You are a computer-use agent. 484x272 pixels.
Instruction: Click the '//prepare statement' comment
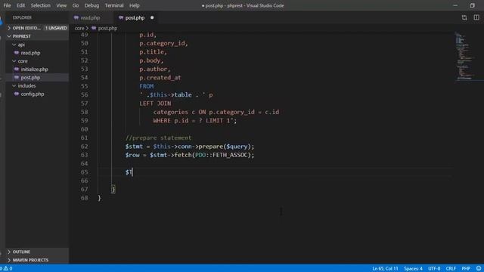[x=158, y=138]
